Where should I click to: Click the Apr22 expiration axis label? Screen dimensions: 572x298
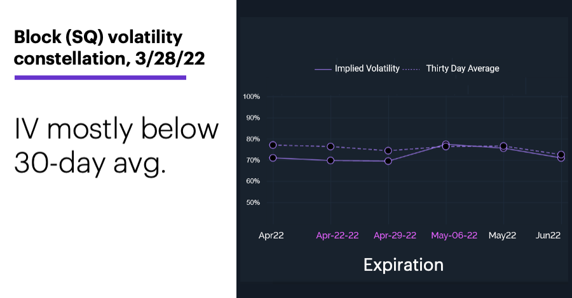[x=271, y=235]
